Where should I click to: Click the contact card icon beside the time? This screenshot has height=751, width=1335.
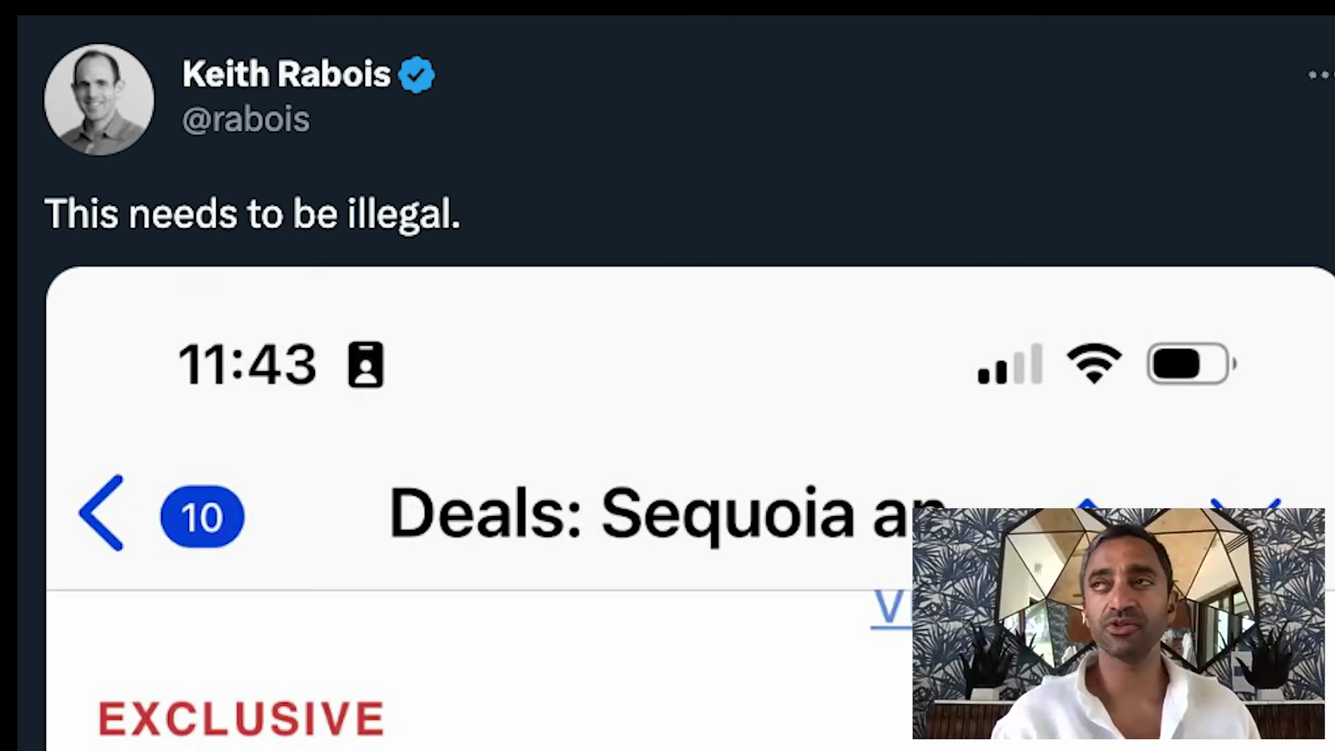click(x=366, y=364)
